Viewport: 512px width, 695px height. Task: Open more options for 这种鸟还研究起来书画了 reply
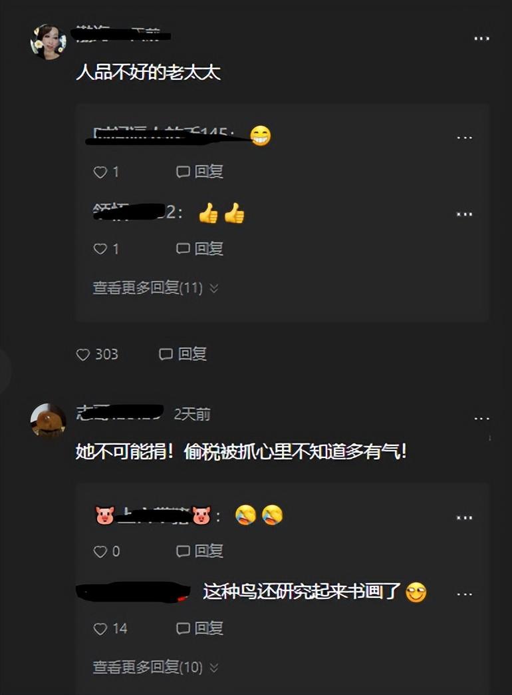464,594
